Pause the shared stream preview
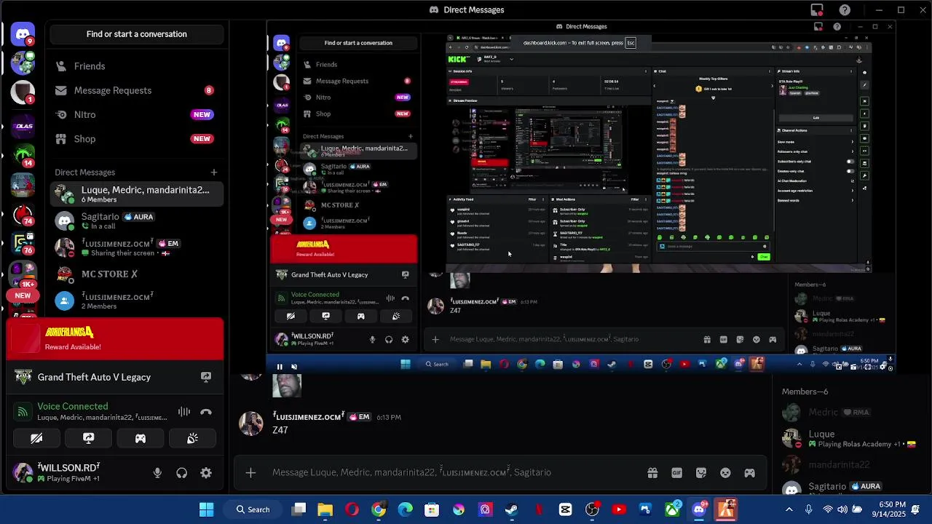The image size is (932, 524). 280,367
